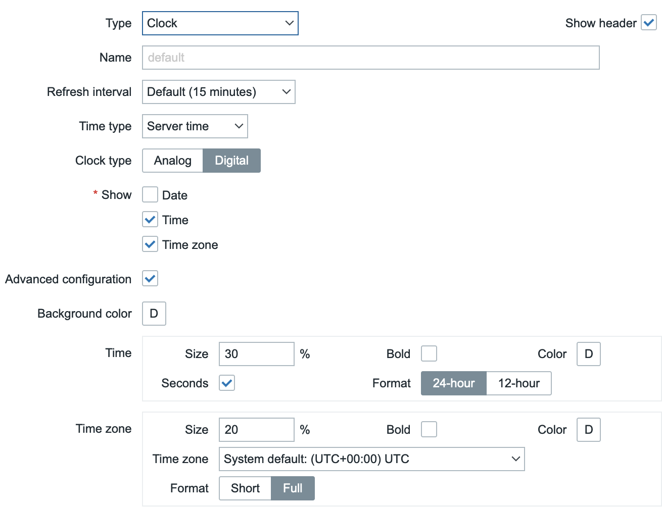Toggle the Show header checkbox
Screen dimensions: 662x507
pos(648,23)
